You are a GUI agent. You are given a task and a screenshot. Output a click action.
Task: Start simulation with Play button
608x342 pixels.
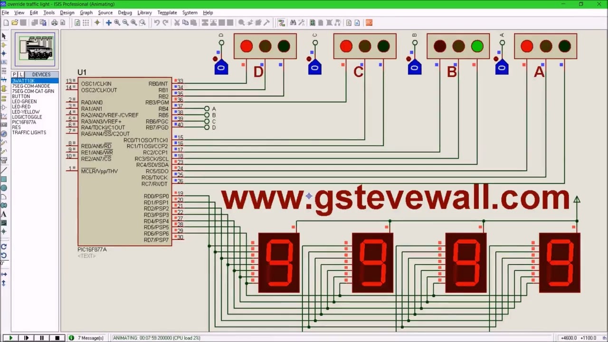tap(10, 338)
